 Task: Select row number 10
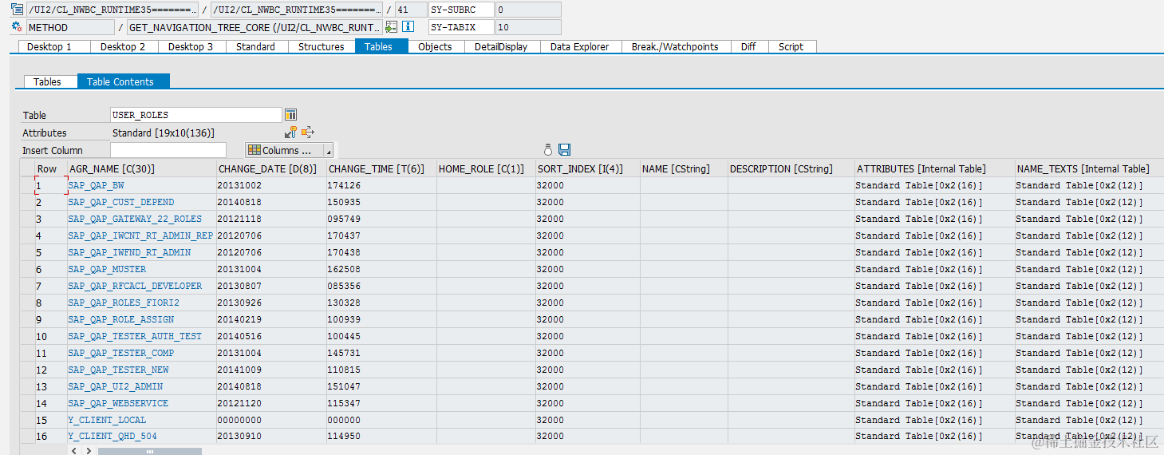(50, 336)
